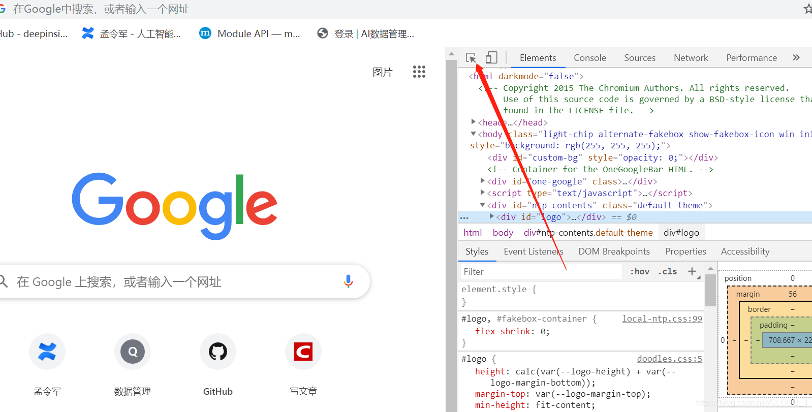Click the page vertical scrollbar up arrow
Viewport: 812px width, 412px height.
pos(451,53)
